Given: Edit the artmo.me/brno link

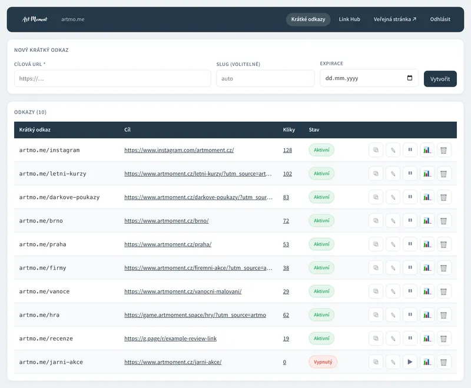Looking at the screenshot, I should pyautogui.click(x=393, y=221).
